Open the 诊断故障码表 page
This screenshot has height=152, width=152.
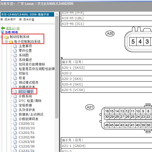click(29, 119)
